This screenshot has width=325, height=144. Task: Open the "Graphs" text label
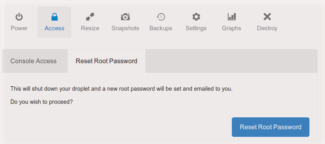click(x=231, y=28)
